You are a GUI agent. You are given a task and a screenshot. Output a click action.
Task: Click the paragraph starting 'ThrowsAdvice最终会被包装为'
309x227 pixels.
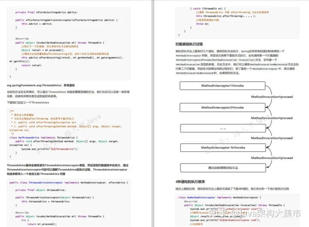tap(67, 169)
